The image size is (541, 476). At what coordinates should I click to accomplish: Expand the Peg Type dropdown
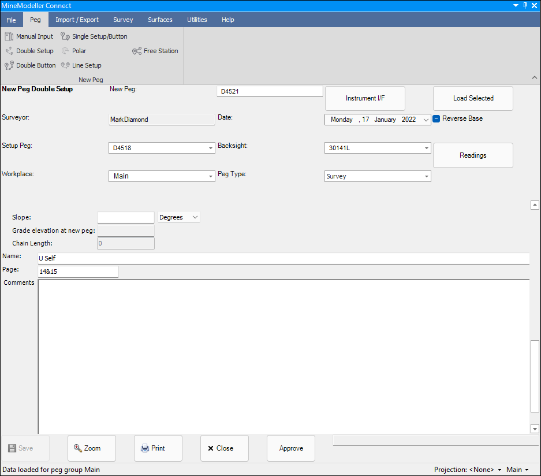426,176
